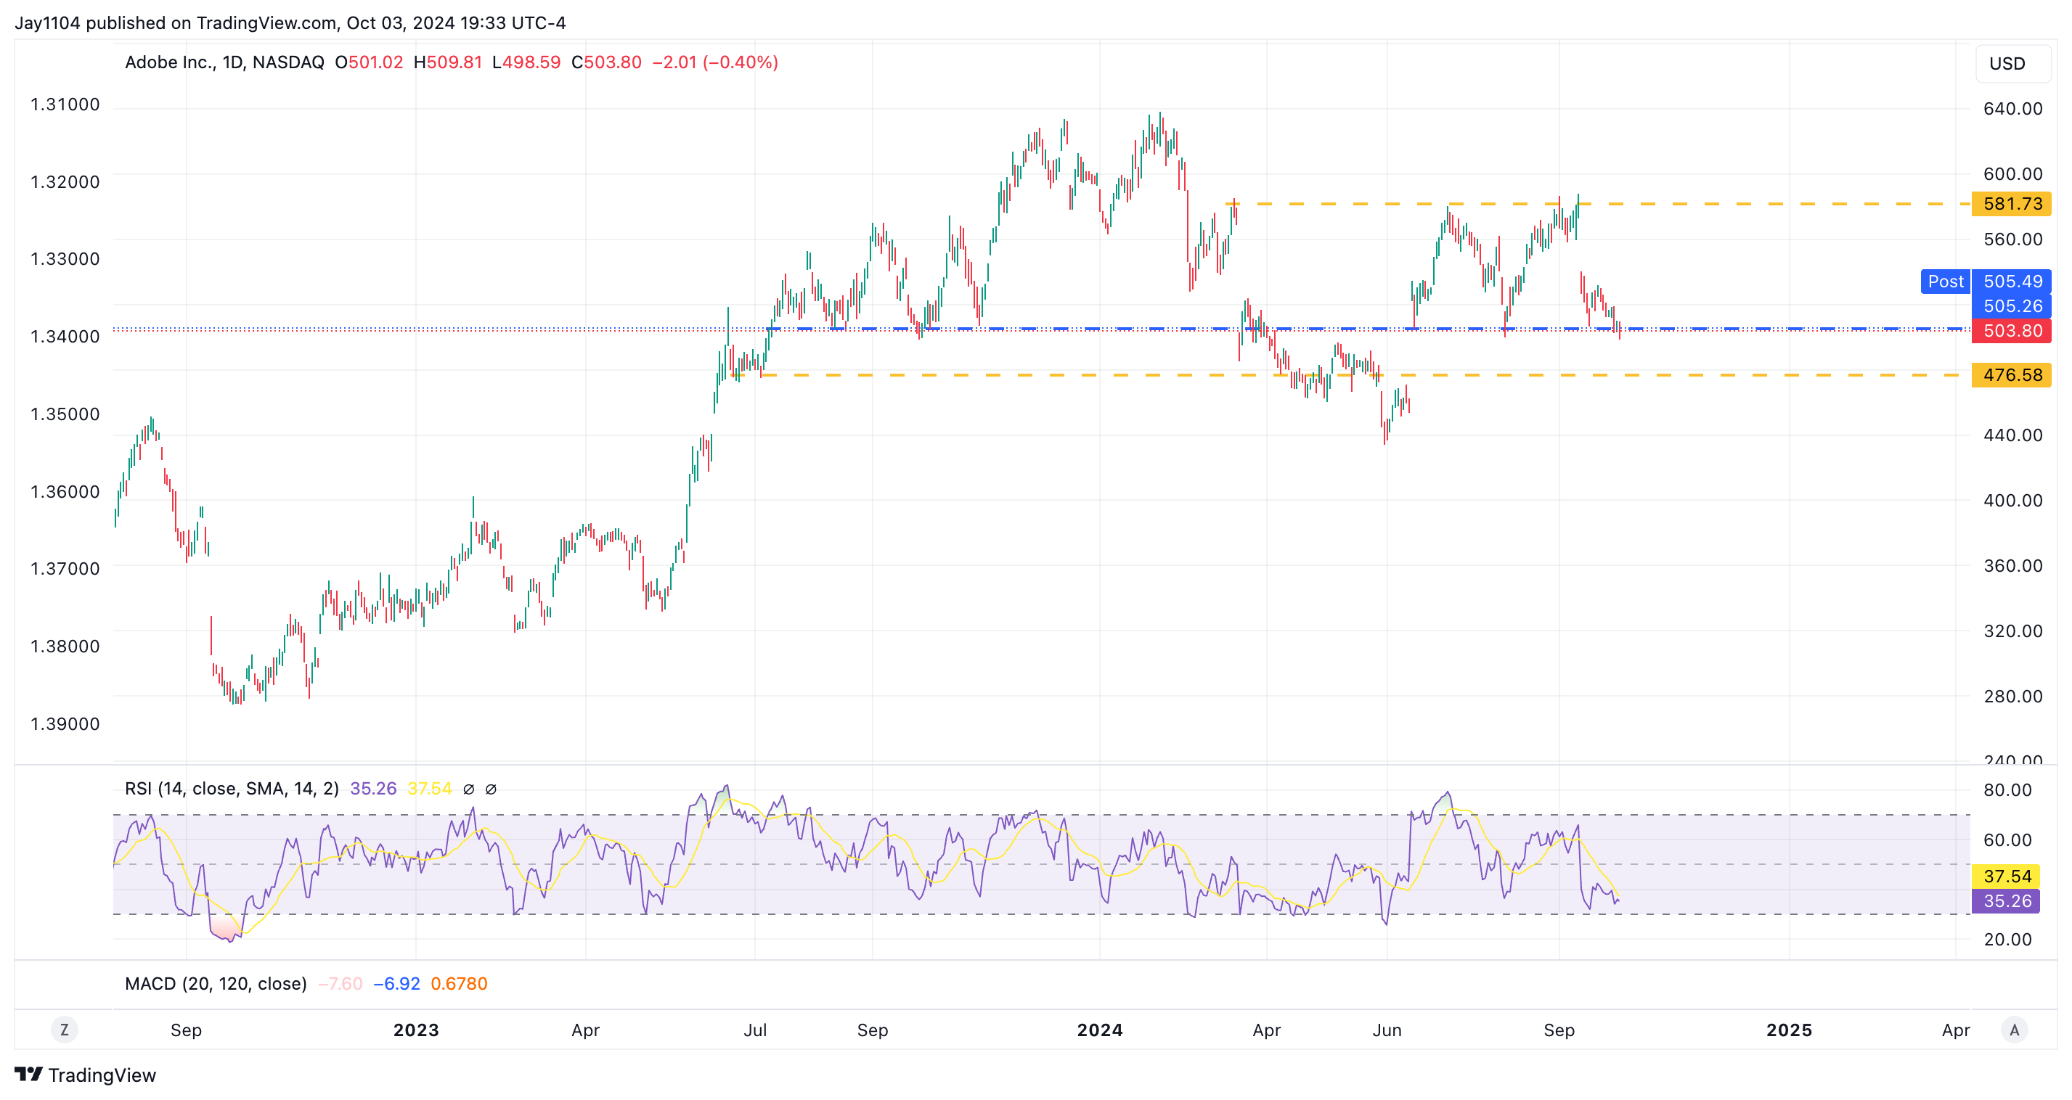This screenshot has height=1100, width=2072.
Task: Select the 581.73 orange price label
Action: tap(2011, 203)
